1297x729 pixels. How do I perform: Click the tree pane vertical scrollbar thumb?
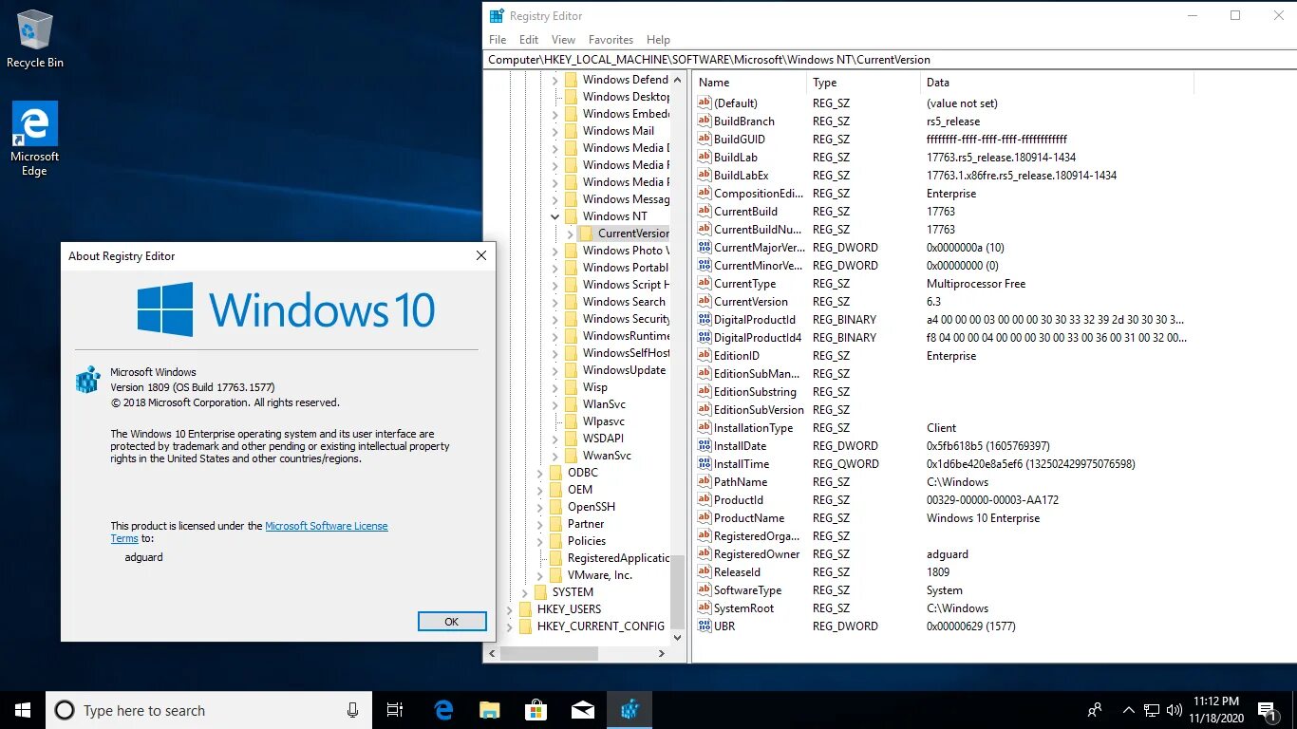(677, 592)
